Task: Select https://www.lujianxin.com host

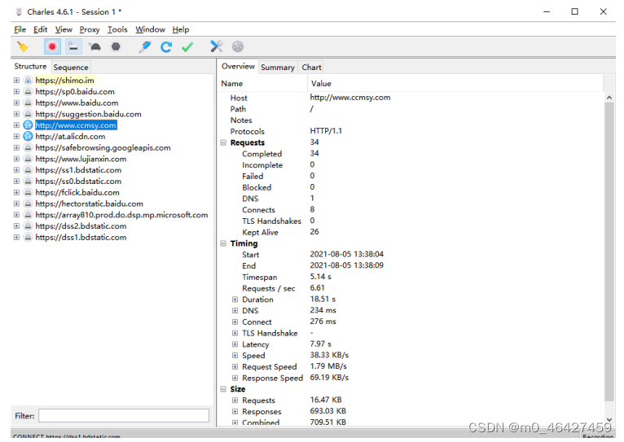Action: click(81, 159)
